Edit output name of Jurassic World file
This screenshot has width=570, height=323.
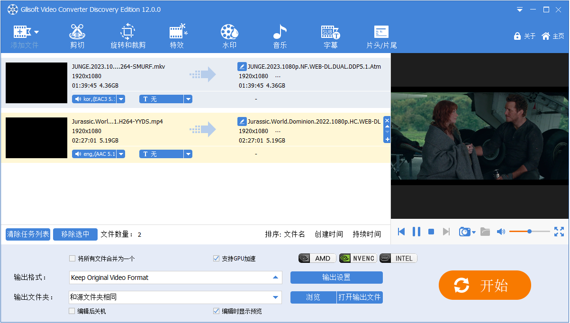click(242, 122)
